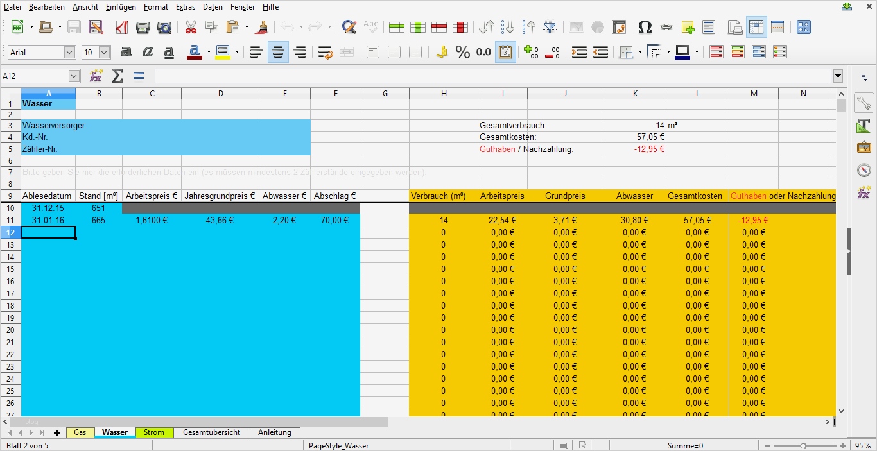The image size is (877, 451).
Task: Copy the selected cells
Action: pyautogui.click(x=212, y=27)
